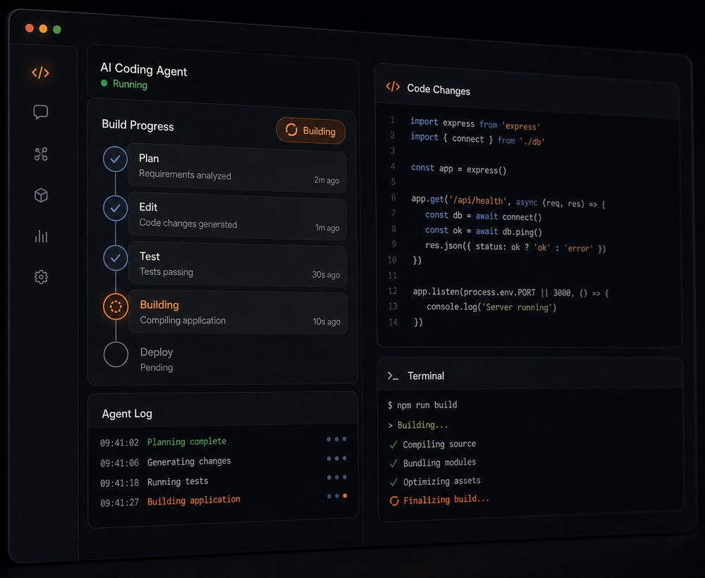Click line number 14 in gutter
Image resolution: width=705 pixels, height=578 pixels.
(393, 322)
